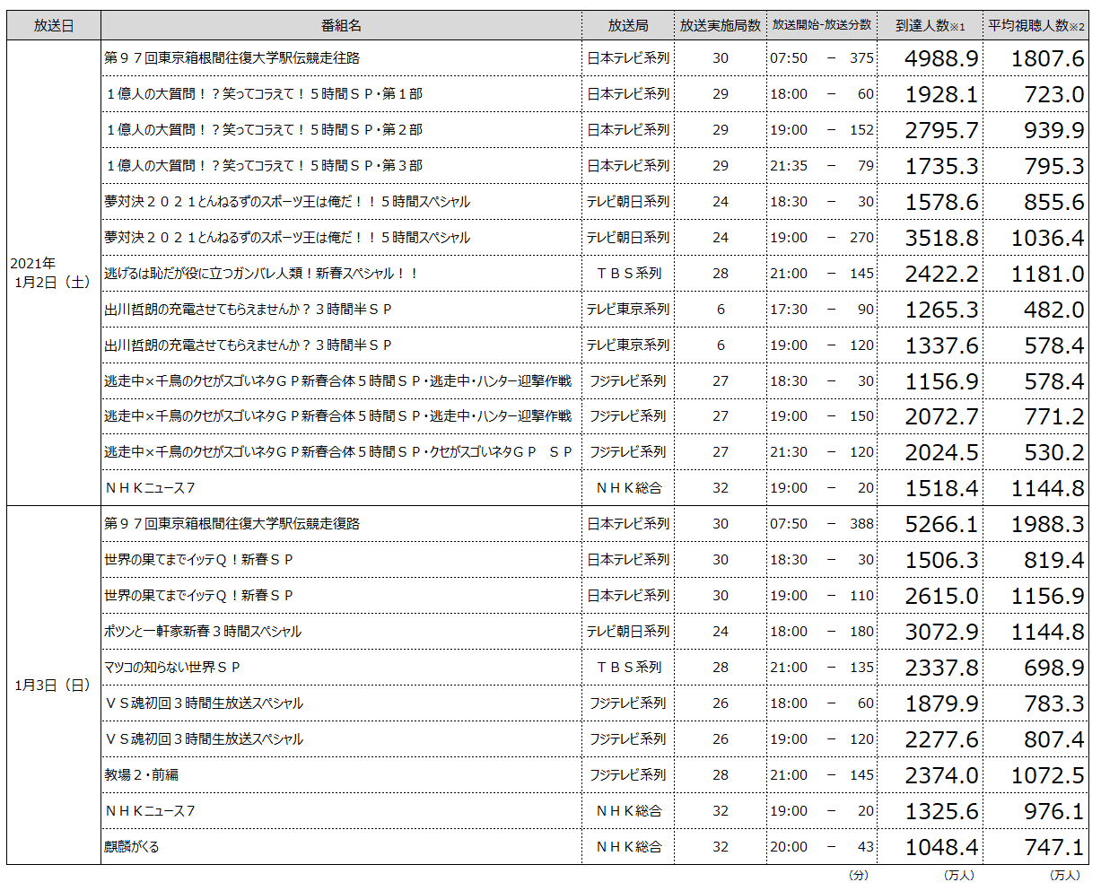
Task: Select the ポツンと一軒家新春3時間スペシャル cell
Action: pyautogui.click(x=341, y=632)
